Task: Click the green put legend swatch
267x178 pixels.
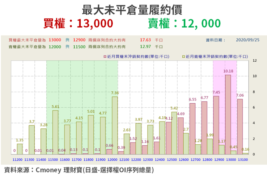Action: 183,56
